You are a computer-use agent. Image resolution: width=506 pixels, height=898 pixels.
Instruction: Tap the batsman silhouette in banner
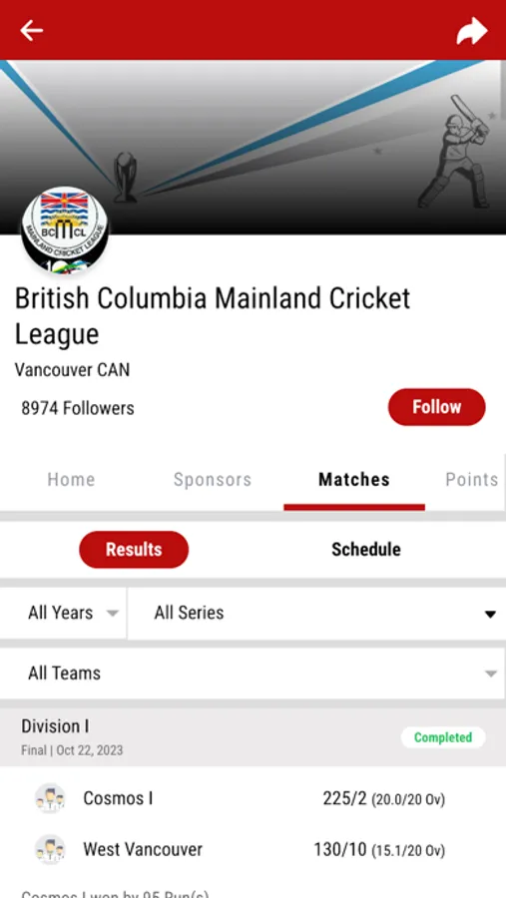click(x=456, y=152)
